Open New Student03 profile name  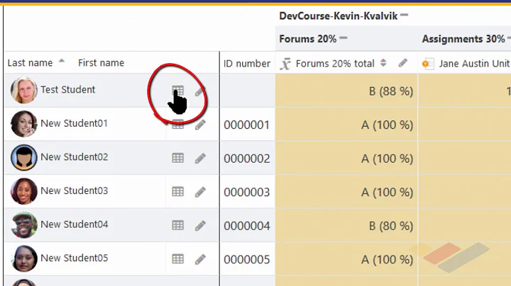[74, 190]
